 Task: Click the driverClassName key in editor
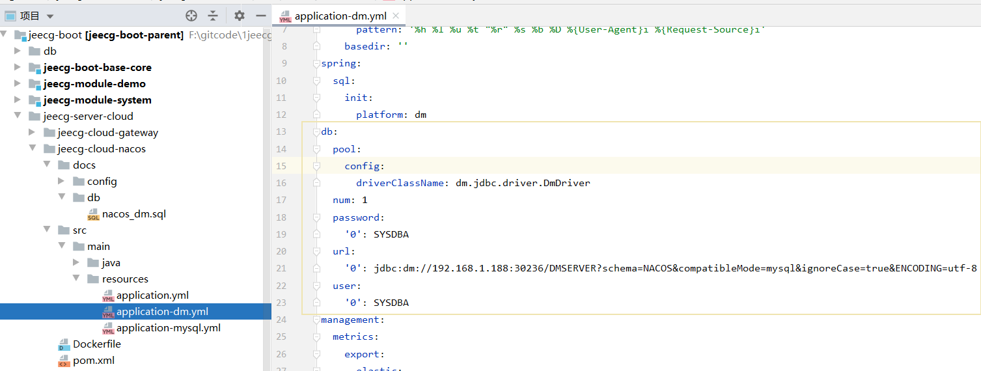coord(400,183)
